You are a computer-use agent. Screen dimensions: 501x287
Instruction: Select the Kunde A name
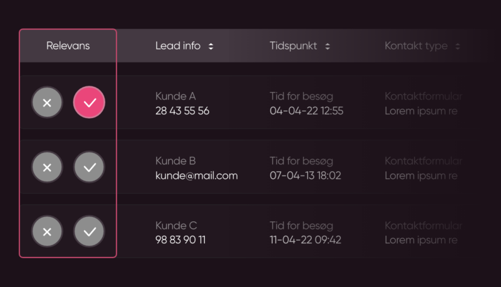tap(175, 96)
